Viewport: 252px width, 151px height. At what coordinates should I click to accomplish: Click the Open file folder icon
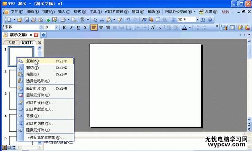tap(20, 20)
